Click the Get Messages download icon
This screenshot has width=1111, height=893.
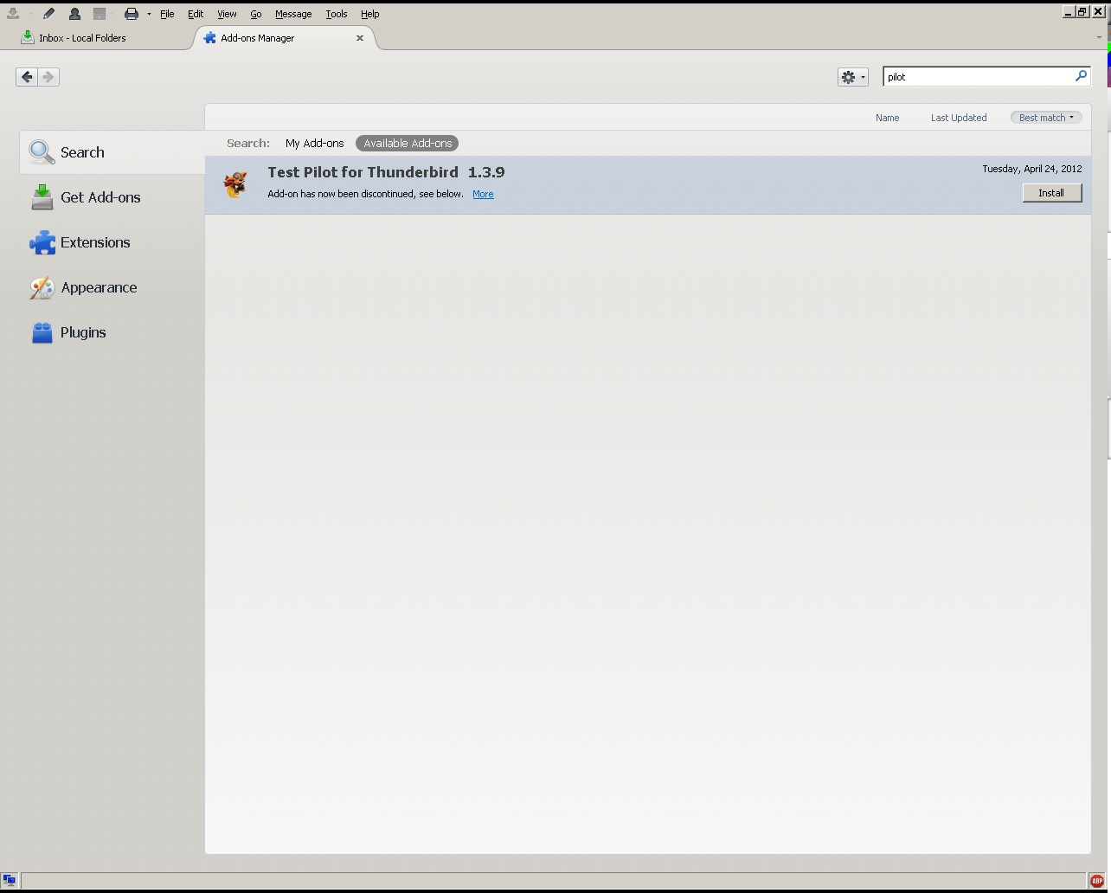[13, 13]
